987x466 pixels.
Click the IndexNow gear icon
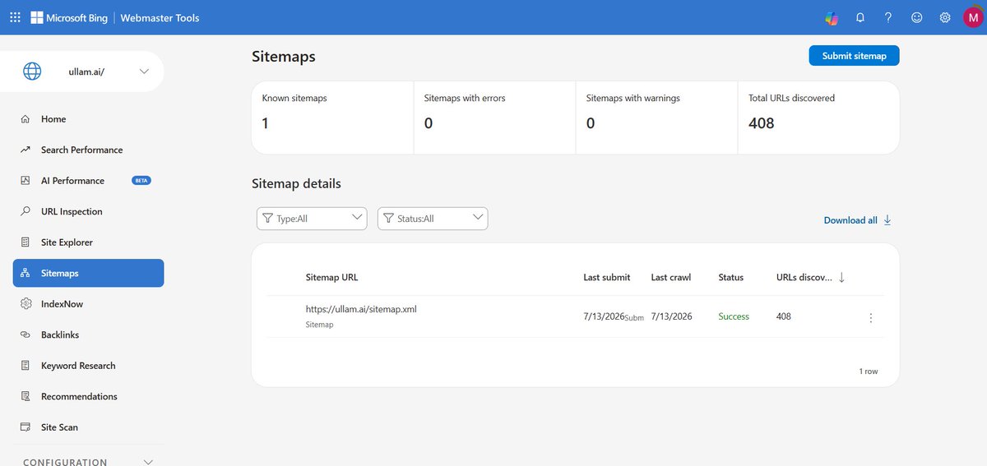tap(25, 304)
